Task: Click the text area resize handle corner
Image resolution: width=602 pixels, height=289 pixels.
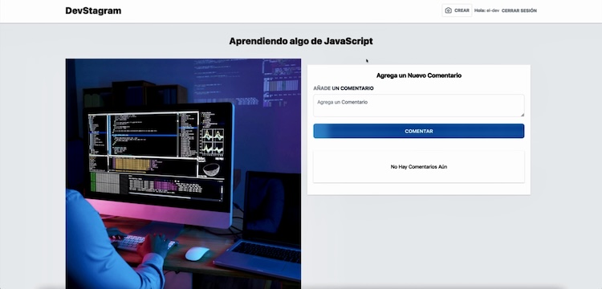Action: point(523,114)
